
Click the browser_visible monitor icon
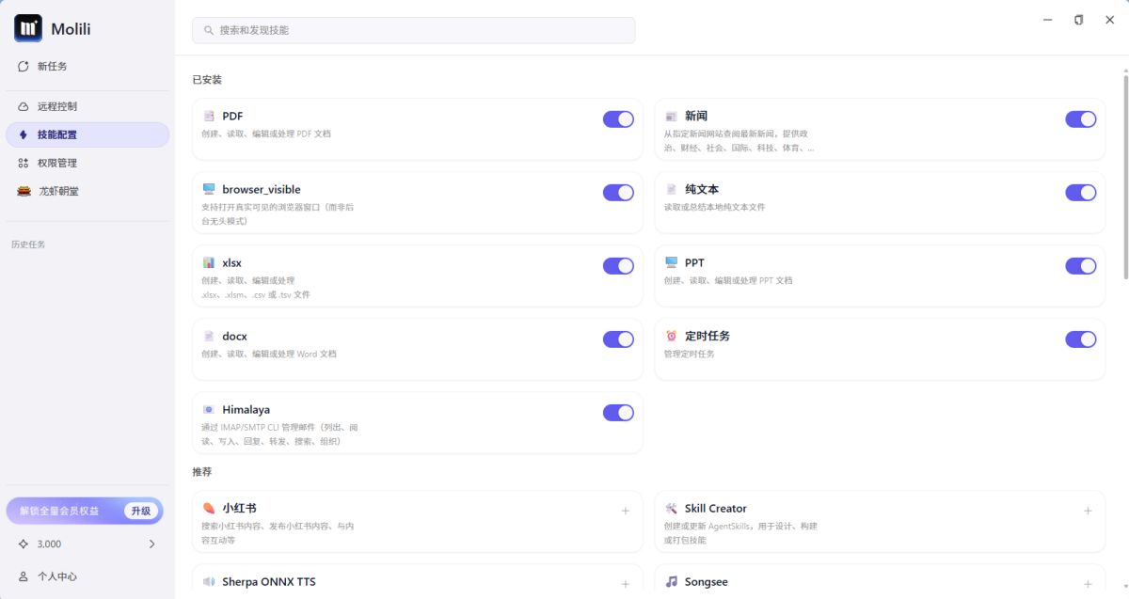click(209, 190)
